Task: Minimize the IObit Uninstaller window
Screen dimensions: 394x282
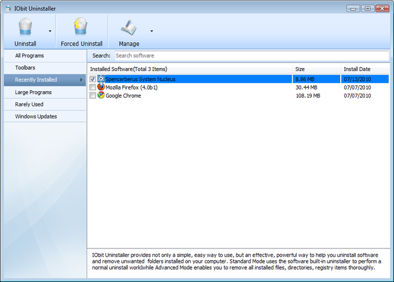Action: coord(353,9)
